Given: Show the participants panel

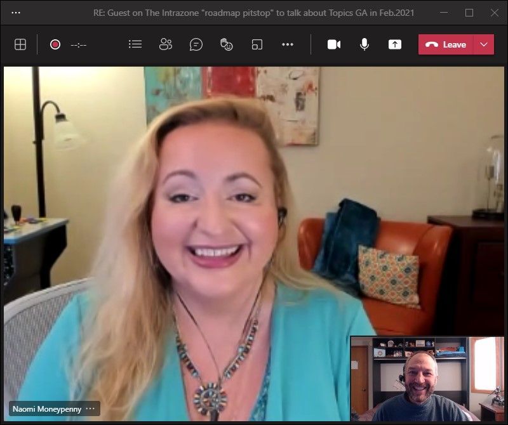Looking at the screenshot, I should click(166, 44).
